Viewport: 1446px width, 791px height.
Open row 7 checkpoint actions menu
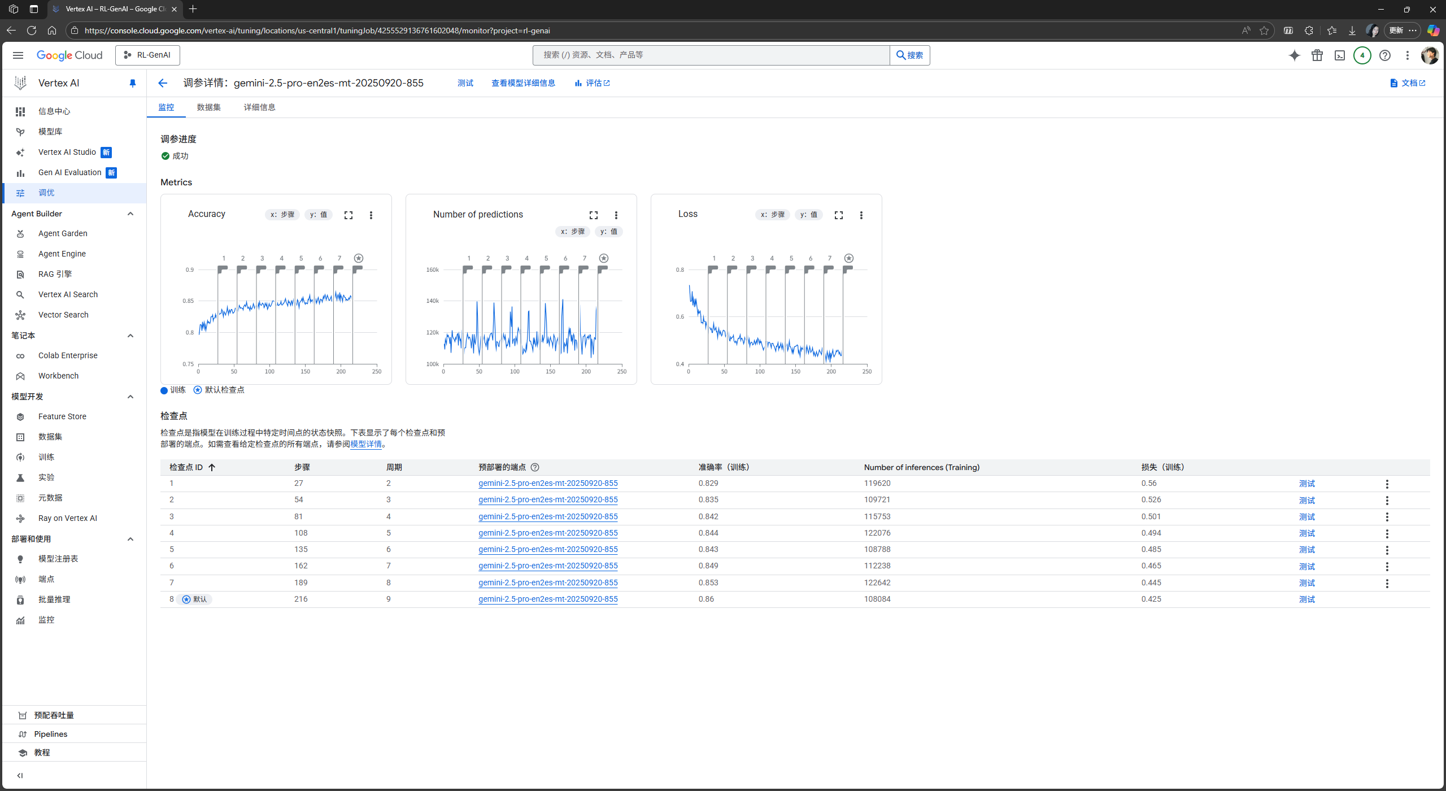pyautogui.click(x=1387, y=583)
